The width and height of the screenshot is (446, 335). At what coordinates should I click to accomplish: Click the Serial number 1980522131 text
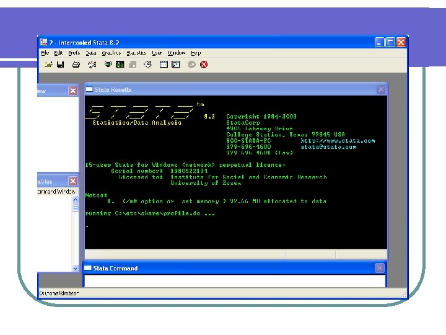[159, 171]
